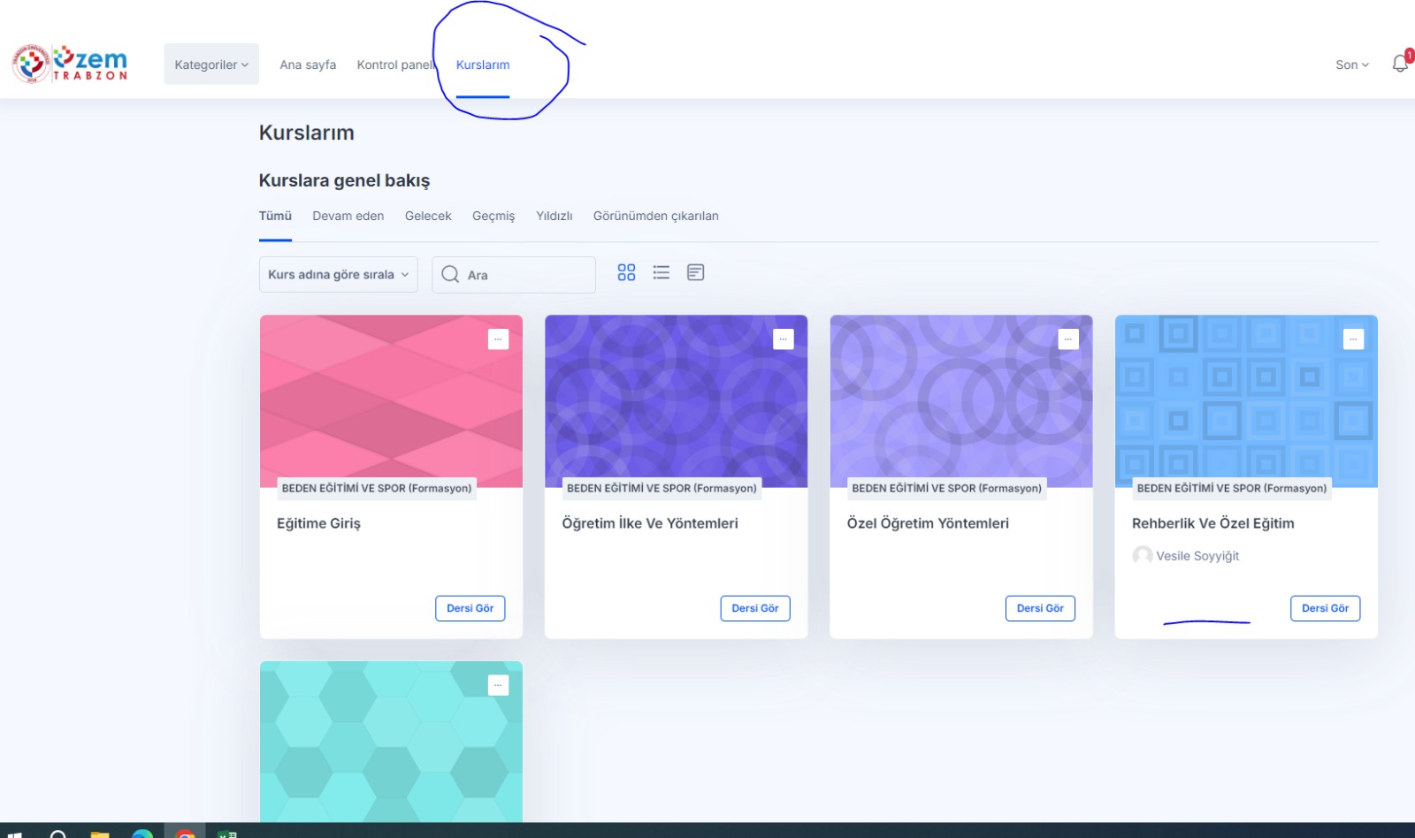Open options menu on Rehberlik Ve Özel Eğitim card
This screenshot has width=1415, height=838.
pyautogui.click(x=1353, y=339)
